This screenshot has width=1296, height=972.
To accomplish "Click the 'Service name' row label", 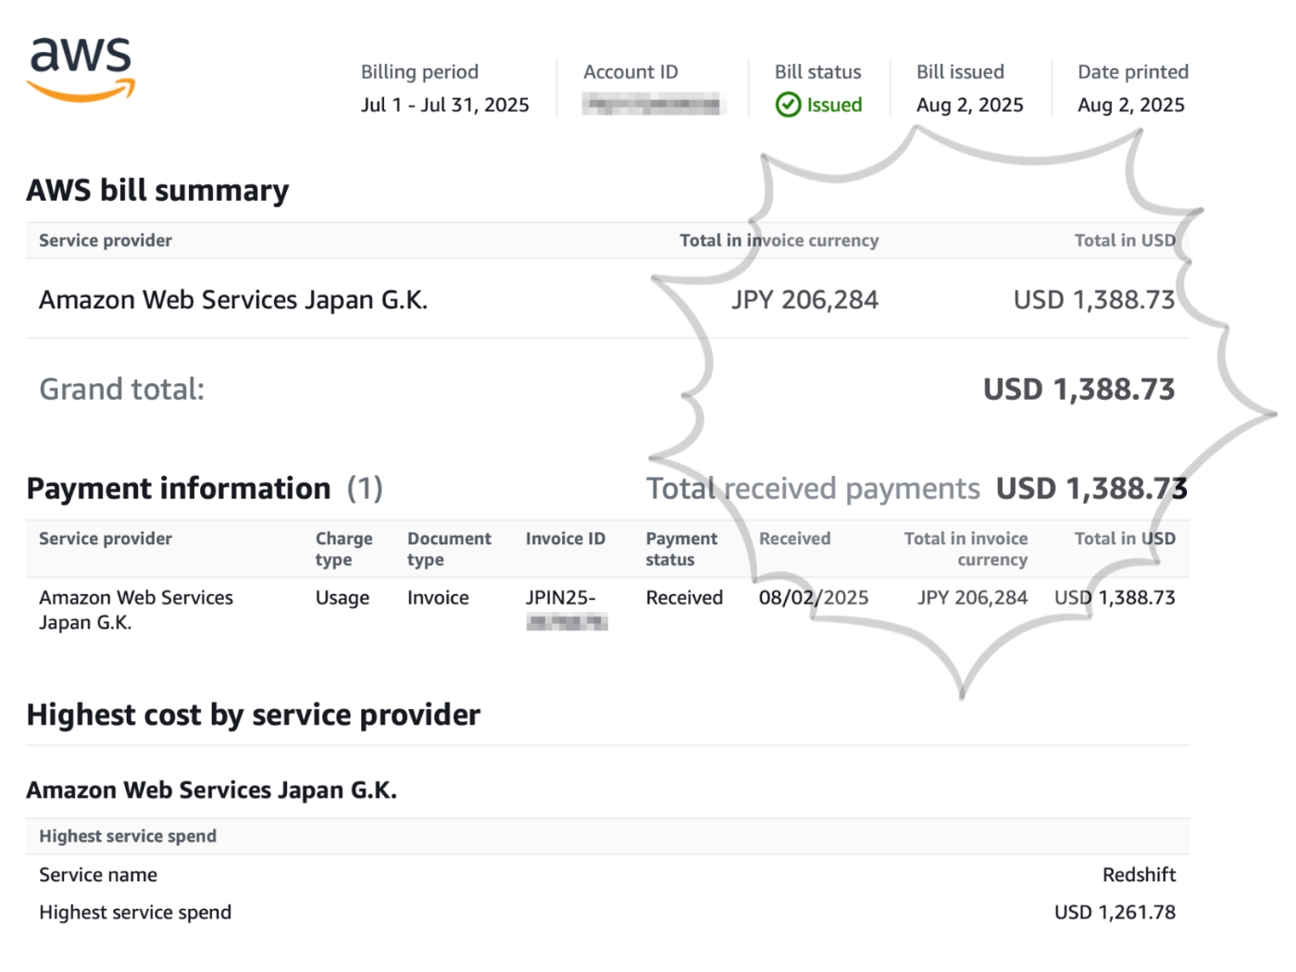I will [98, 875].
